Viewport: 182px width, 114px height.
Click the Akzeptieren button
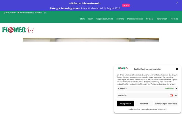pos(125,104)
